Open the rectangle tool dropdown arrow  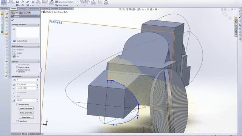(20, 2)
